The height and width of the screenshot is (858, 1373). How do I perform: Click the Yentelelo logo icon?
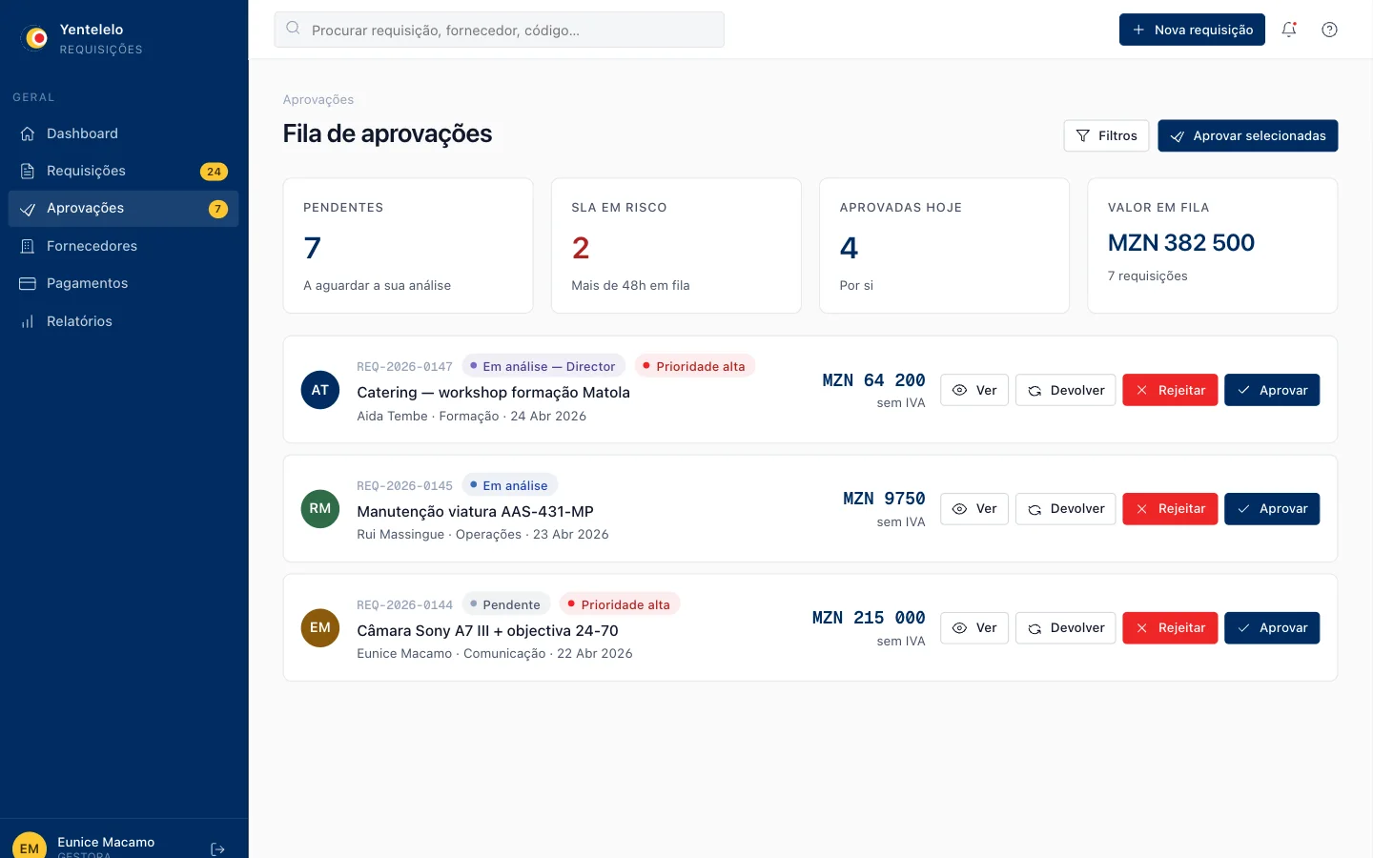36,38
